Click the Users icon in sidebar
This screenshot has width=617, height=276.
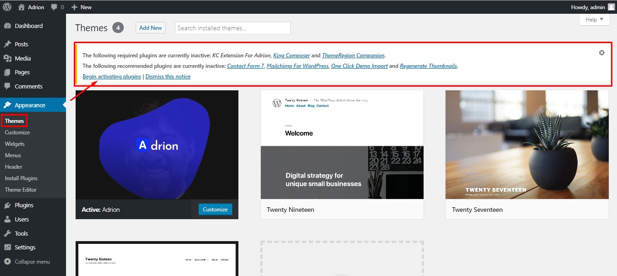tap(7, 219)
